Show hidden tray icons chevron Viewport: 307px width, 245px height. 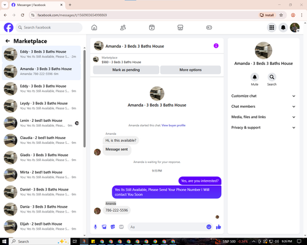(254, 241)
